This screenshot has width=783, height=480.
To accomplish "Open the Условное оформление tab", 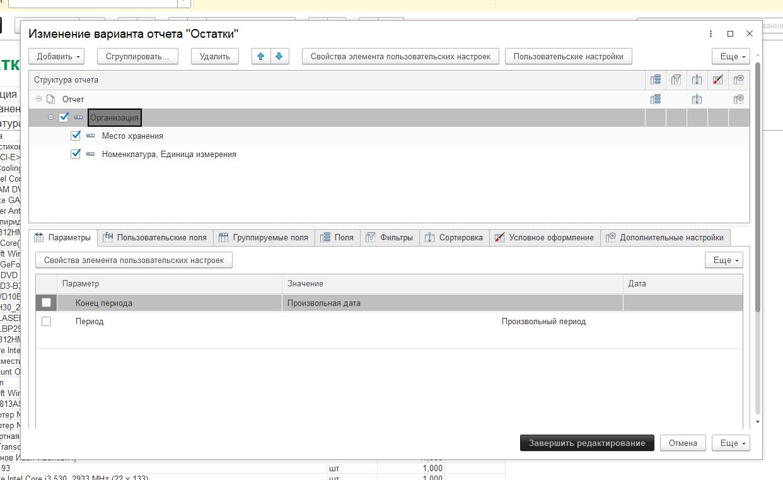I will coord(545,238).
